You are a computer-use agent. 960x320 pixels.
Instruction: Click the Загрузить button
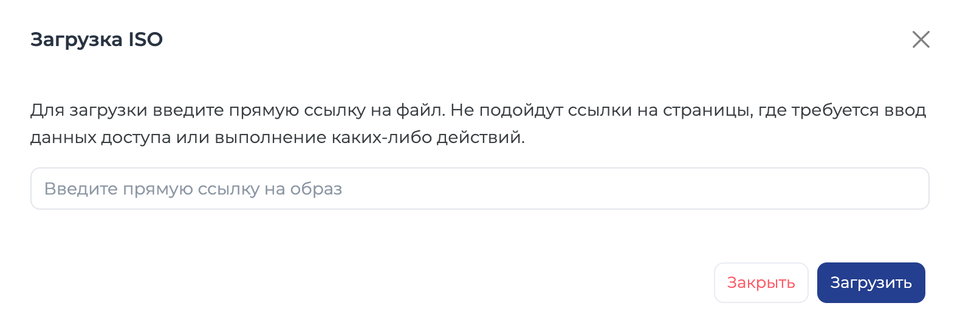pos(871,282)
